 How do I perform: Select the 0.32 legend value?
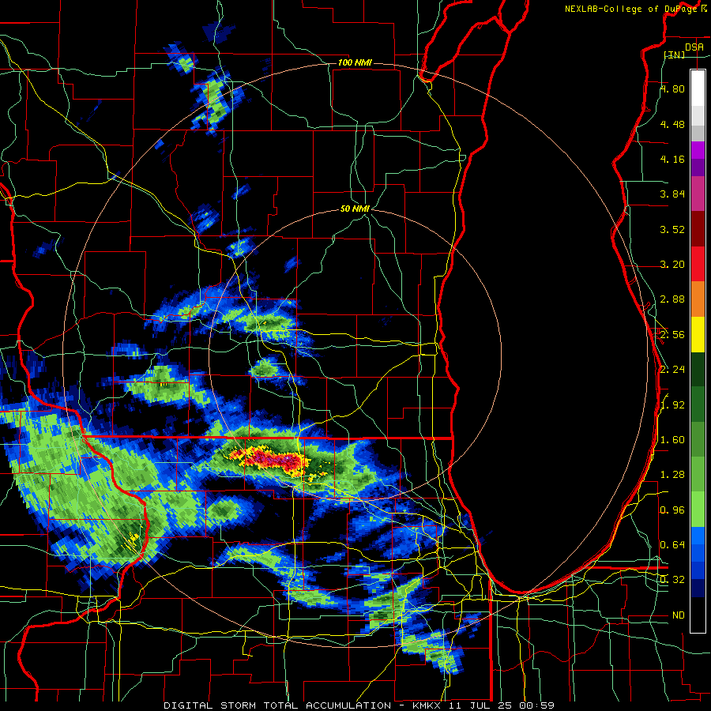click(x=672, y=580)
